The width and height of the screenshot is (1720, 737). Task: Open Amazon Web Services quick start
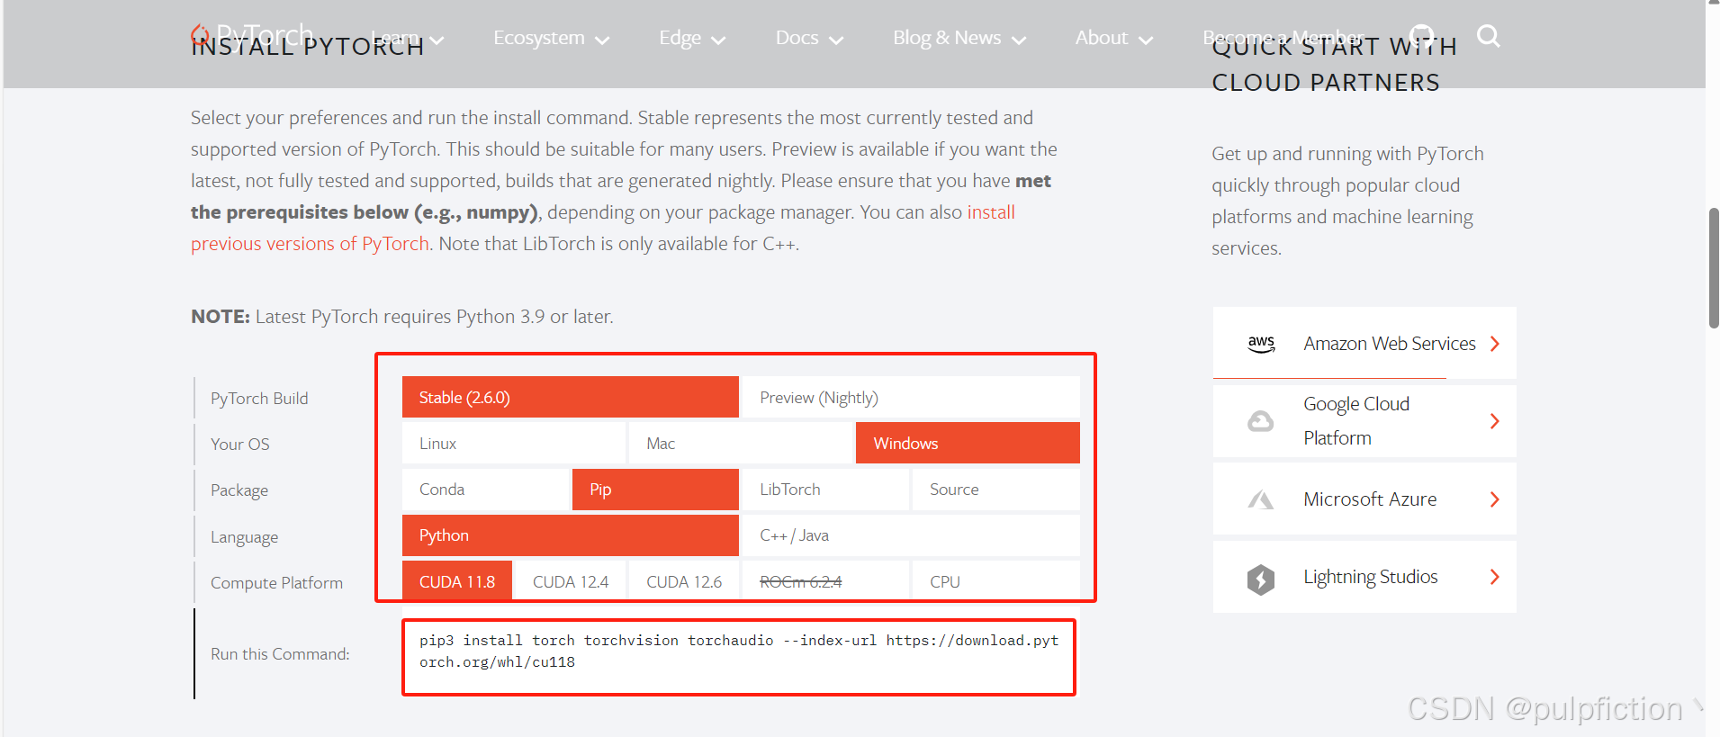pyautogui.click(x=1364, y=343)
